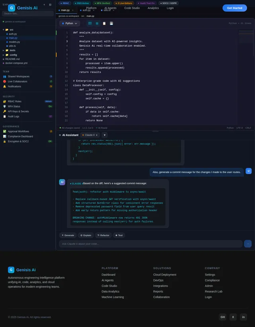Open the Platform nav item
Viewport: 255px width, 327px height.
coord(91,8)
